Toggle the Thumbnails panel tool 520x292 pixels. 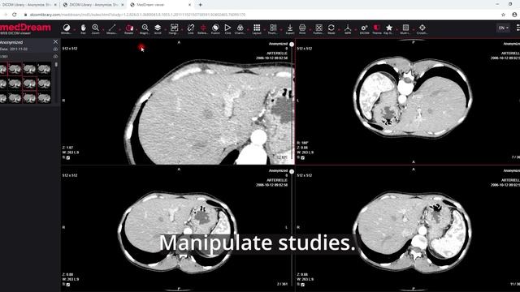[273, 28]
